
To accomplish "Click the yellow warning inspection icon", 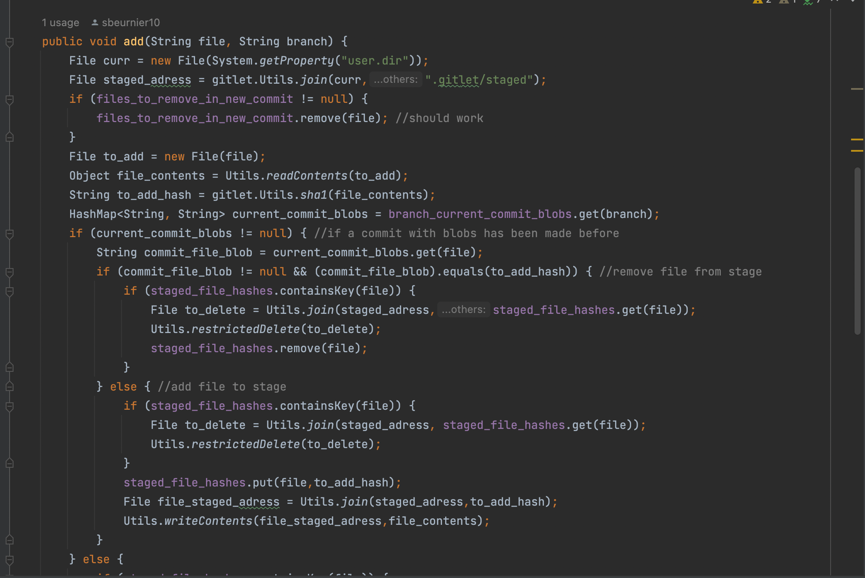I will pyautogui.click(x=757, y=1).
